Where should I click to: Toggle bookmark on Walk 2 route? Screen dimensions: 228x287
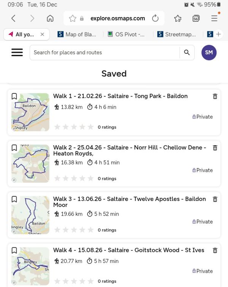point(14,148)
